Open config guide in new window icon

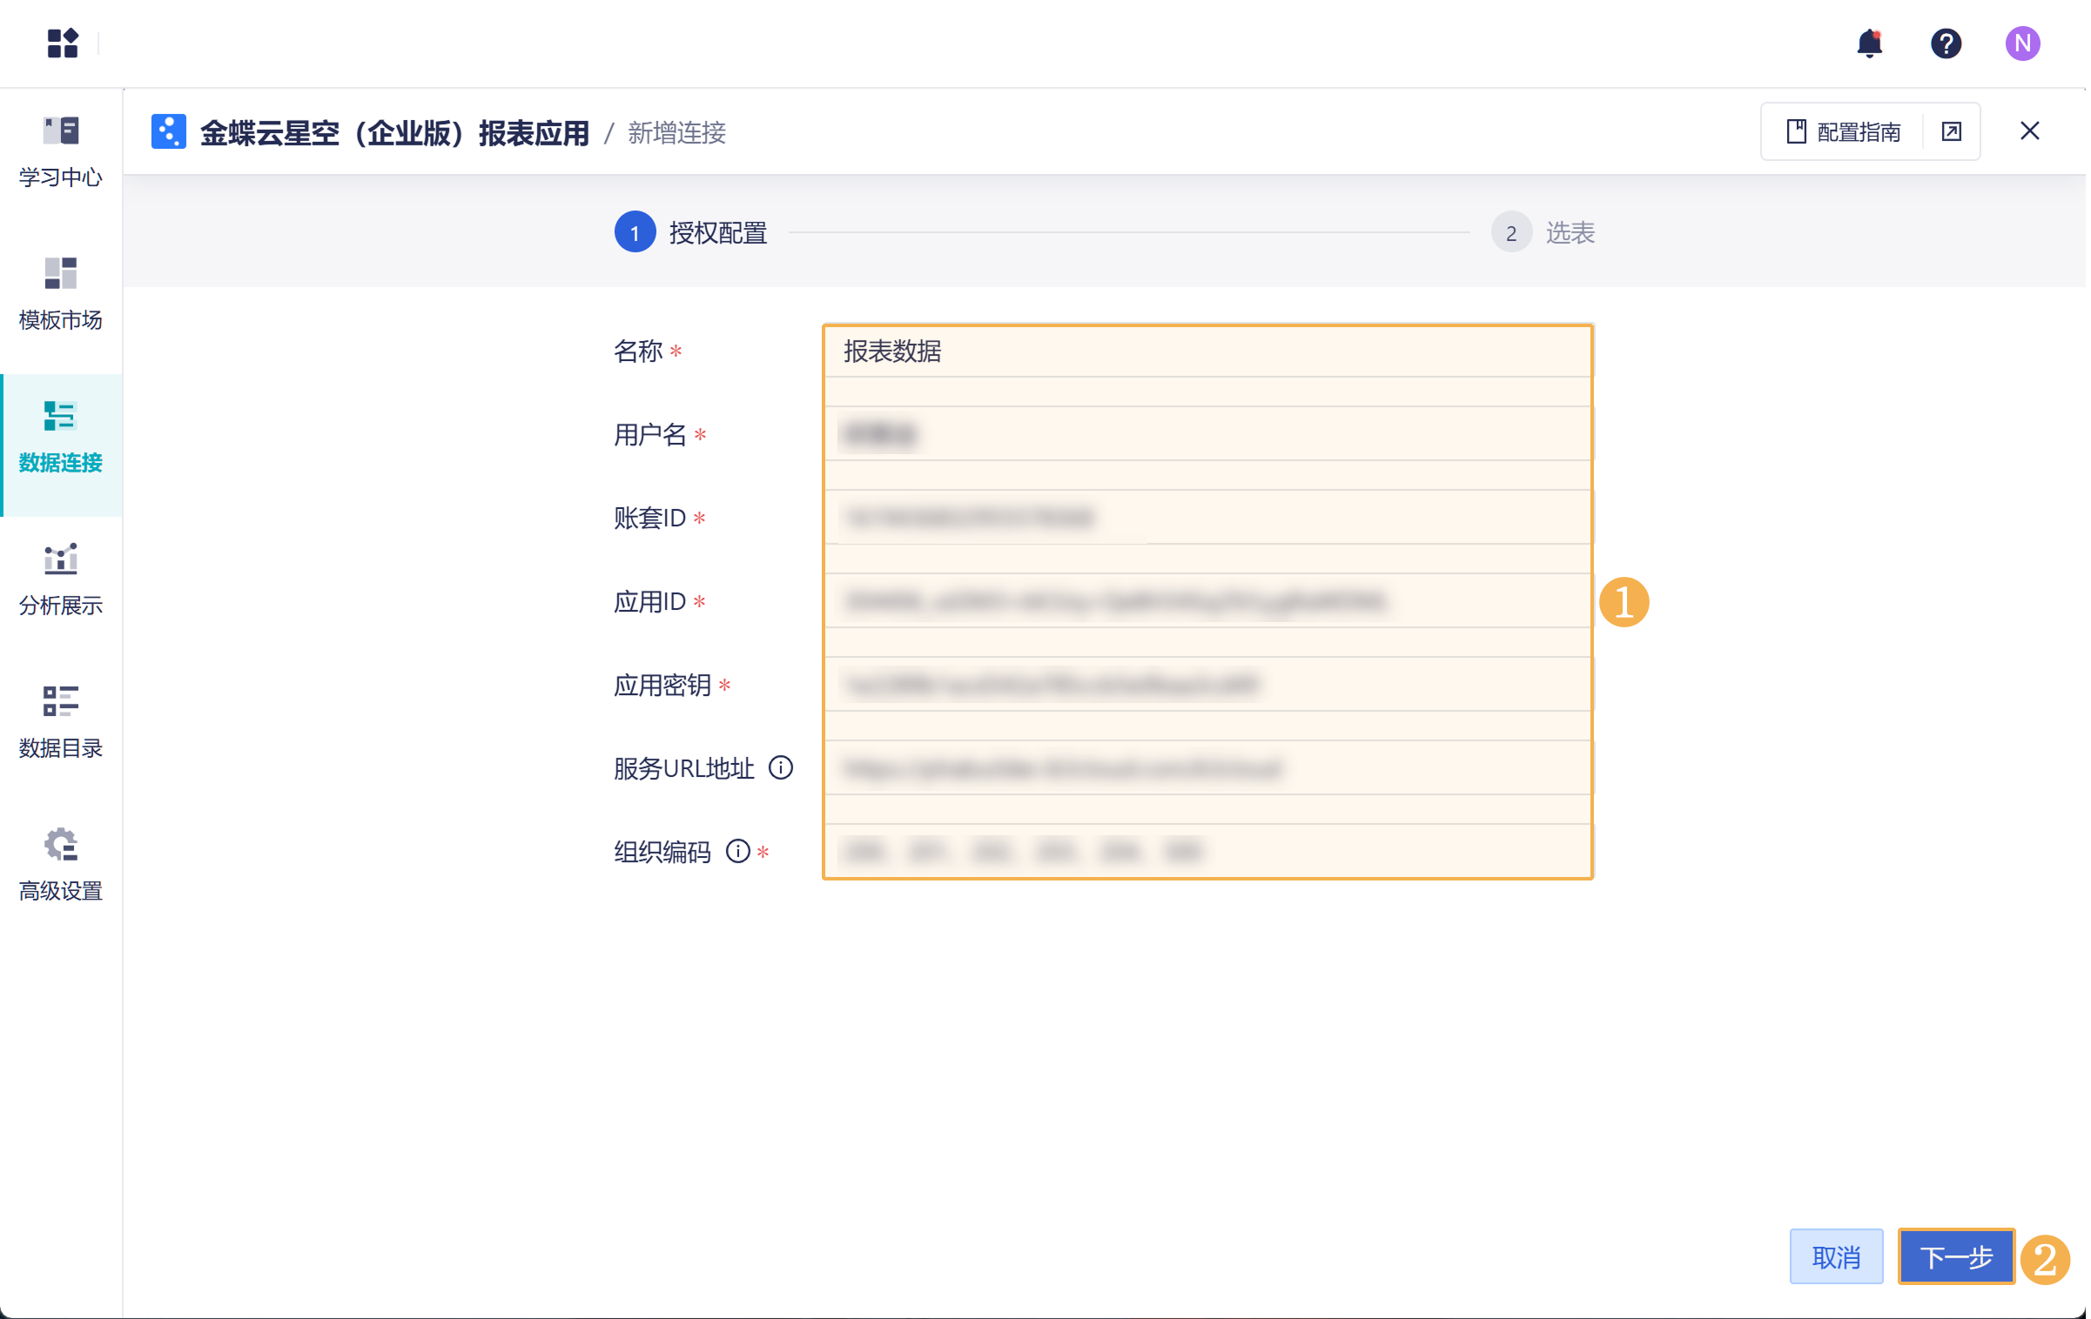pos(1952,132)
